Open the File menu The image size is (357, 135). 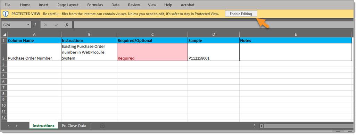coord(7,5)
